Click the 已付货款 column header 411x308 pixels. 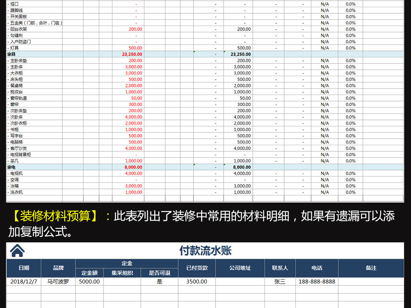point(197,268)
